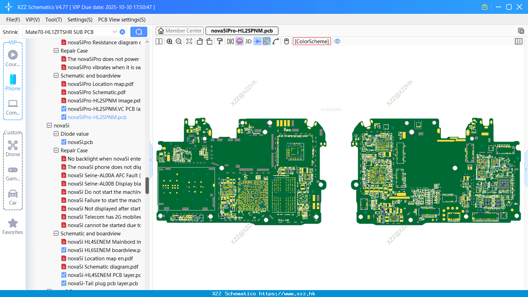
Task: Toggle the split dual-view layout icon
Action: [159, 42]
